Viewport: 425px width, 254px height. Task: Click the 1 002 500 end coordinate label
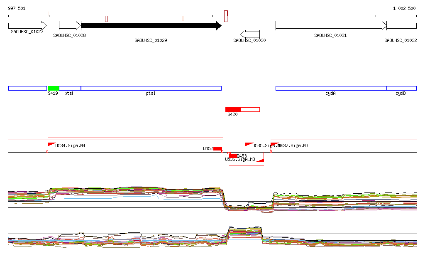coord(404,8)
